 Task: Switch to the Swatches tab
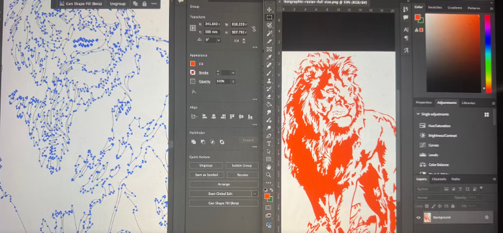pyautogui.click(x=435, y=8)
